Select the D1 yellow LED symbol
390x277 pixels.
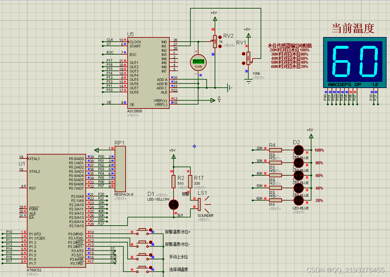(x=174, y=205)
